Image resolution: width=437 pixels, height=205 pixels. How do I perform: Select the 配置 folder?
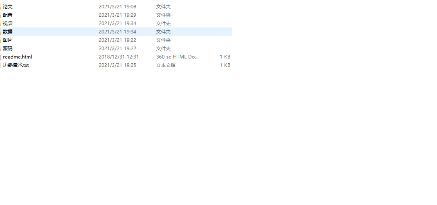pyautogui.click(x=8, y=15)
